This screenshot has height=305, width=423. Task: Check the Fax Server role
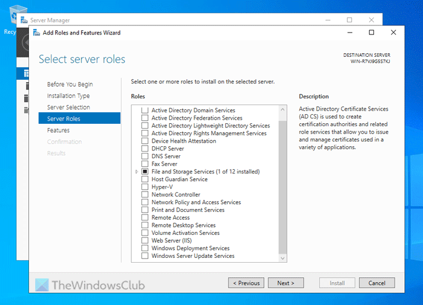(145, 164)
